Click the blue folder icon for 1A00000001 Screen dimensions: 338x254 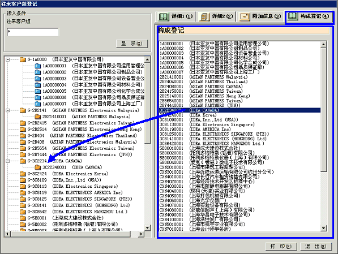(x=38, y=66)
